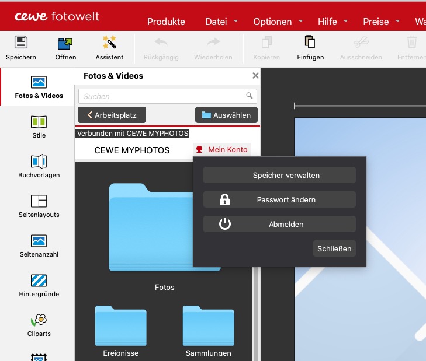The image size is (426, 361).
Task: Open the Stile sidebar panel
Action: pyautogui.click(x=39, y=127)
